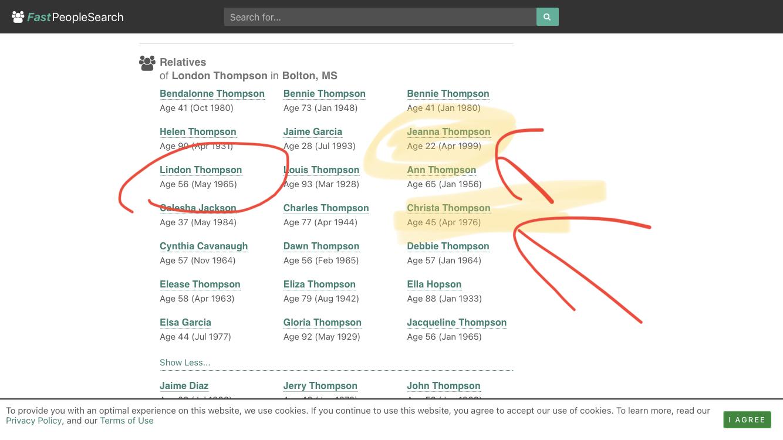Click Relatives section heading text

coord(183,62)
